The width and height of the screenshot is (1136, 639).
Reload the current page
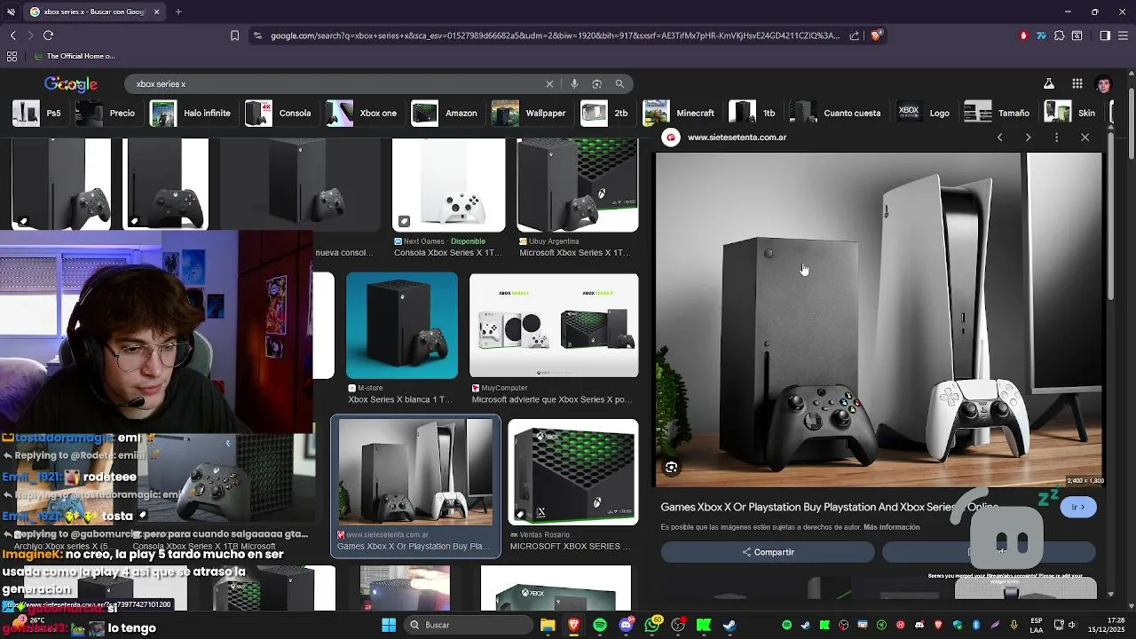[48, 35]
